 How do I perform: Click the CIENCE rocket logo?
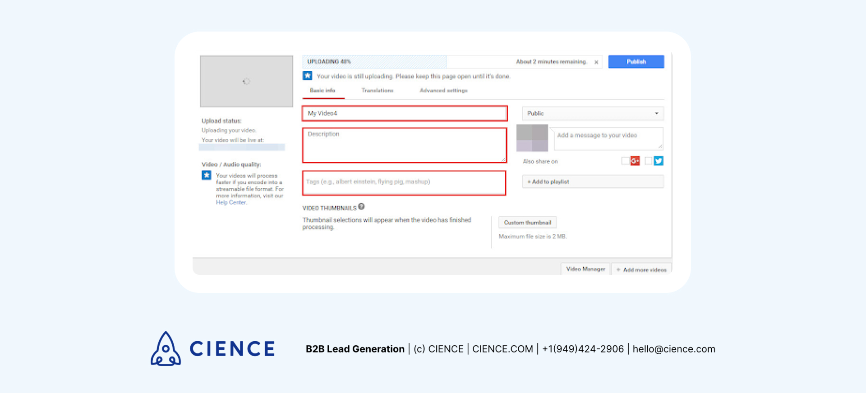[166, 349]
